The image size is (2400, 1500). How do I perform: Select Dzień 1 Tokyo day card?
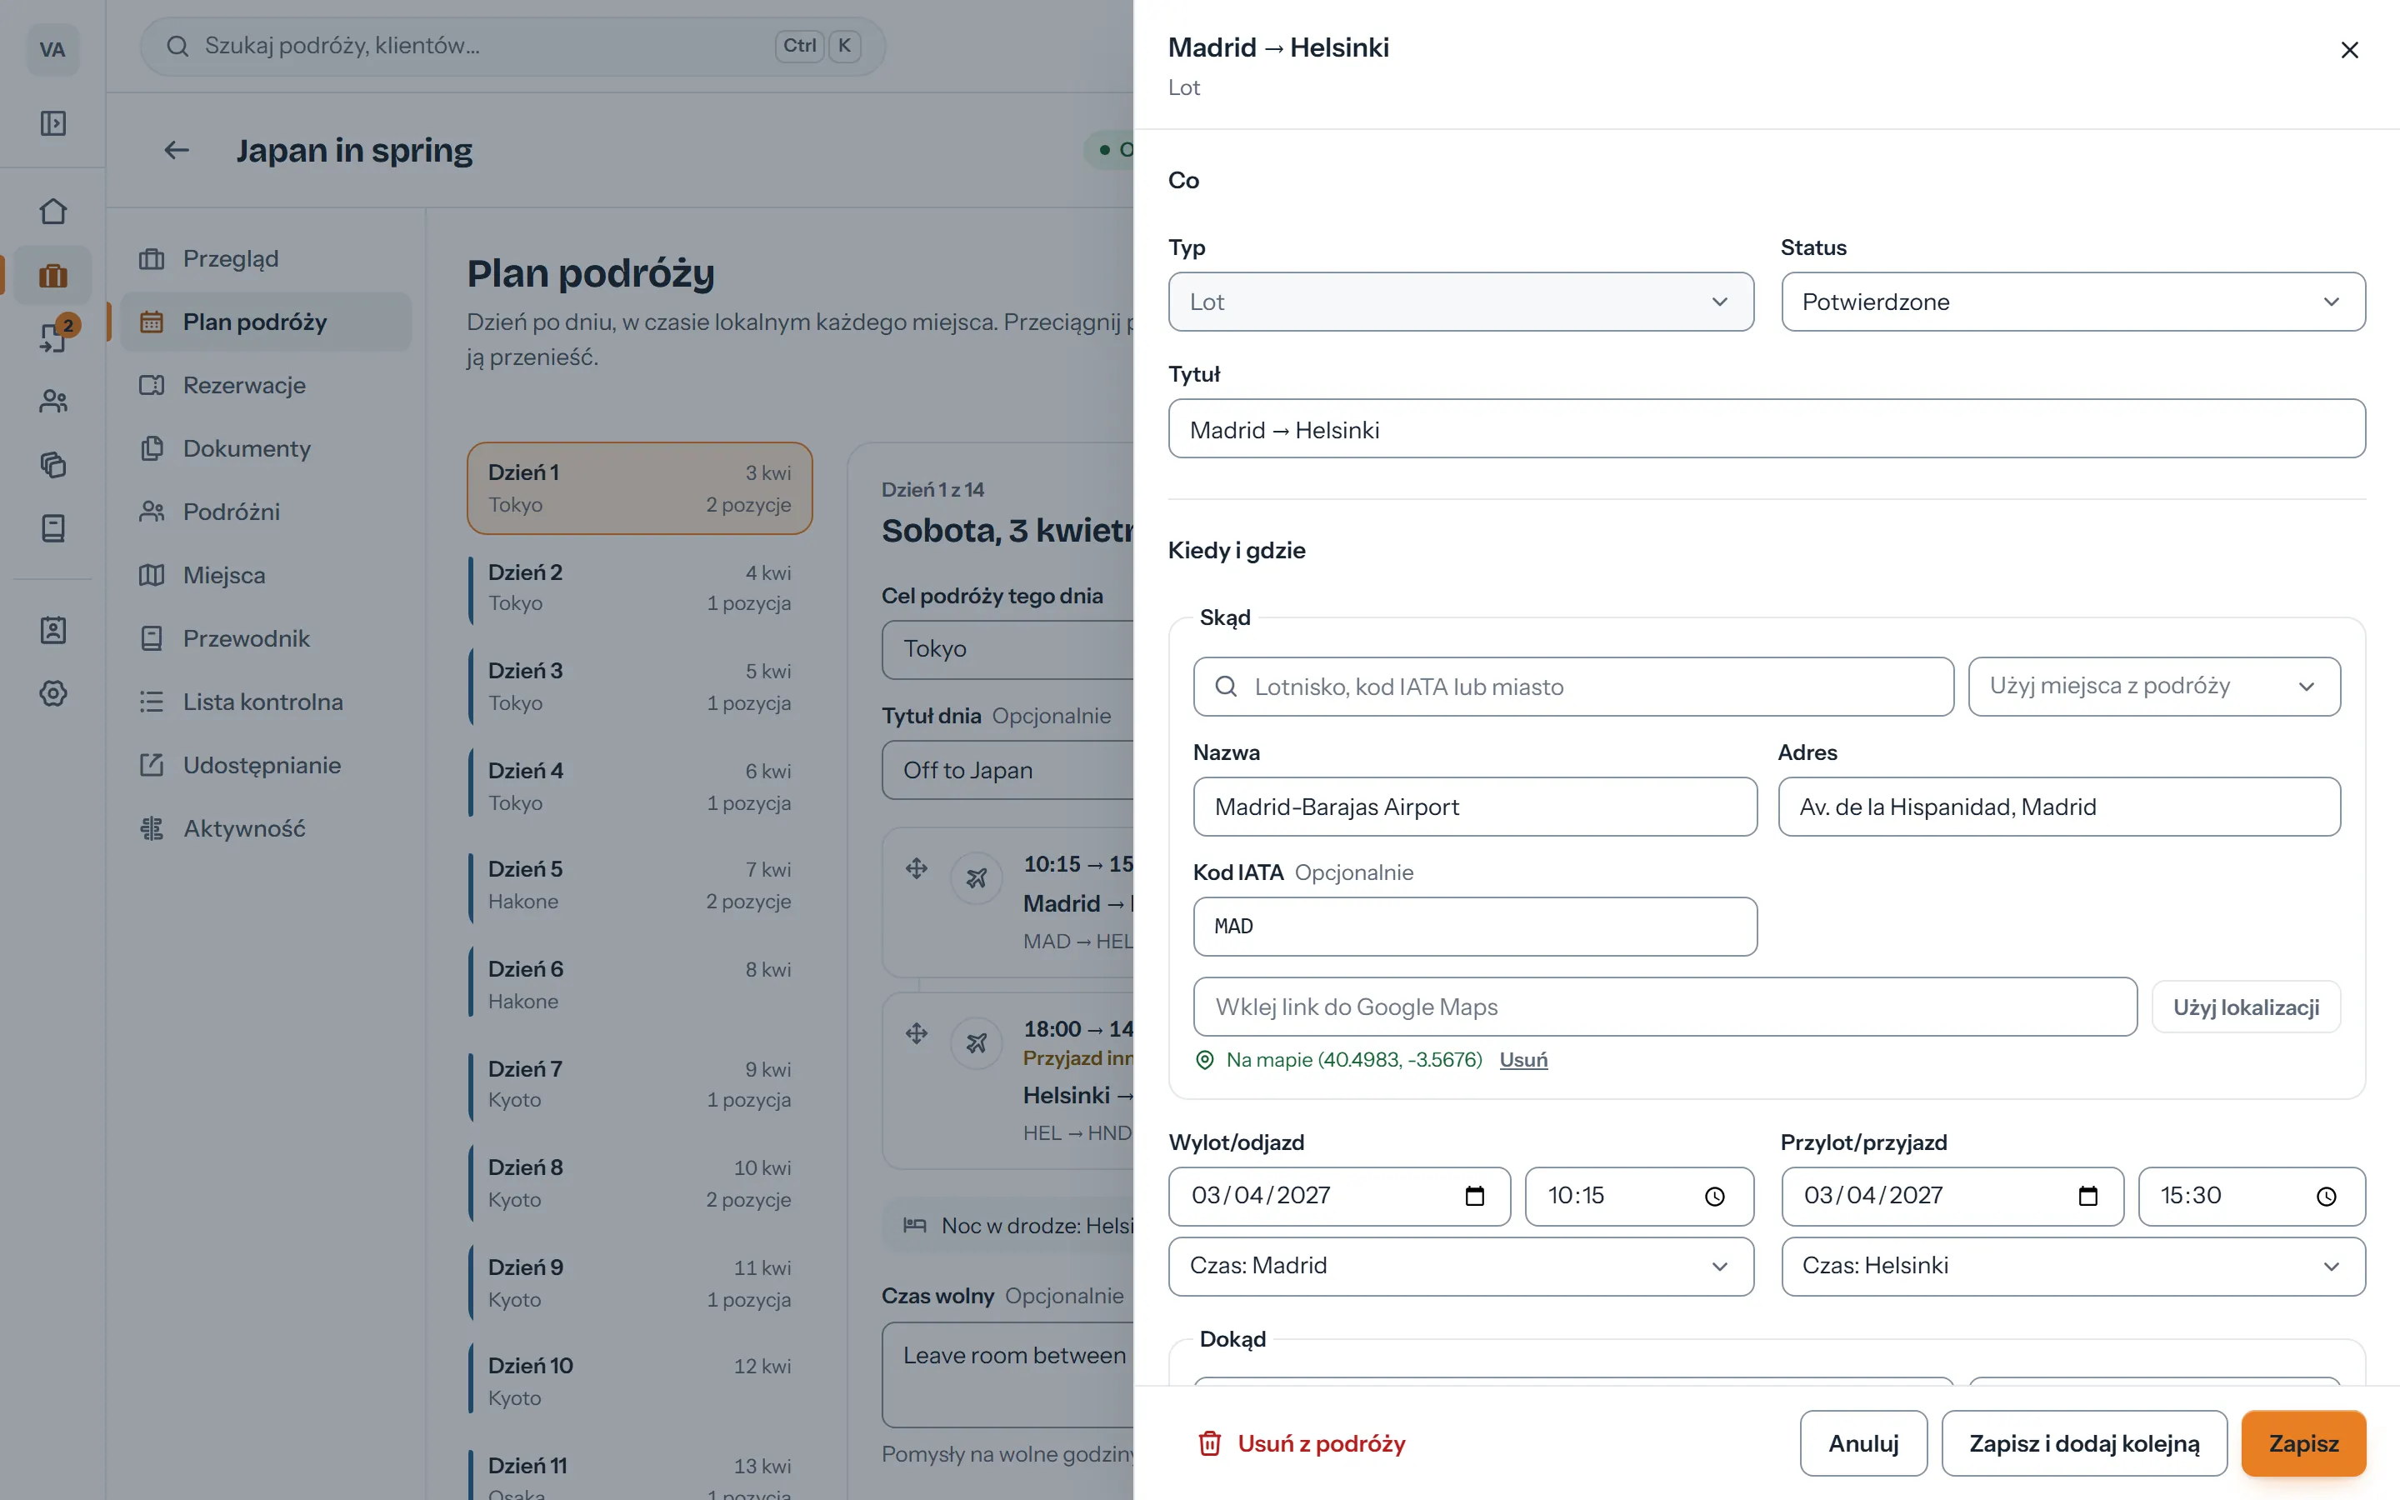pos(640,488)
